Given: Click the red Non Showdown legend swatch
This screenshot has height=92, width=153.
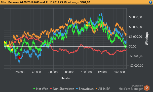Looking at the screenshot, I should (51, 88).
